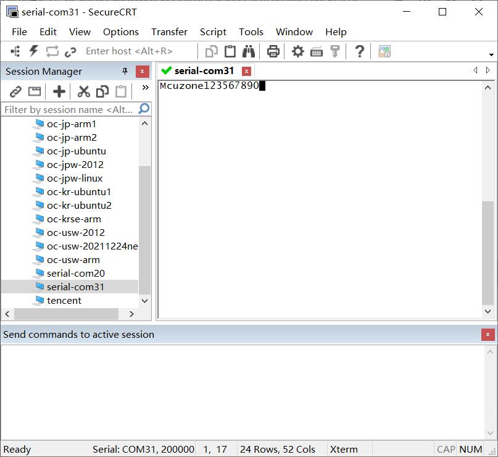Show previous tab with left tab arrow
Screen dimensions: 498x457
tap(475, 70)
